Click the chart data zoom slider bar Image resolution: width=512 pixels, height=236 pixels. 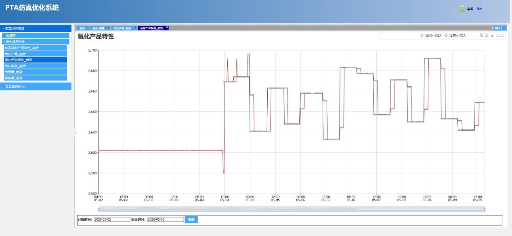291,209
